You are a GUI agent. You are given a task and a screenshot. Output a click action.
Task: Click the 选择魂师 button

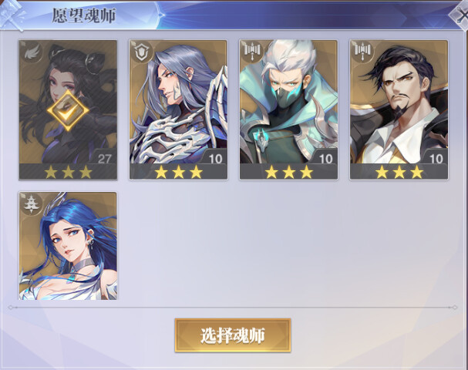point(233,335)
